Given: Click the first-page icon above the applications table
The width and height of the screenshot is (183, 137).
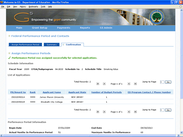Looking at the screenshot, I should click(98, 84).
